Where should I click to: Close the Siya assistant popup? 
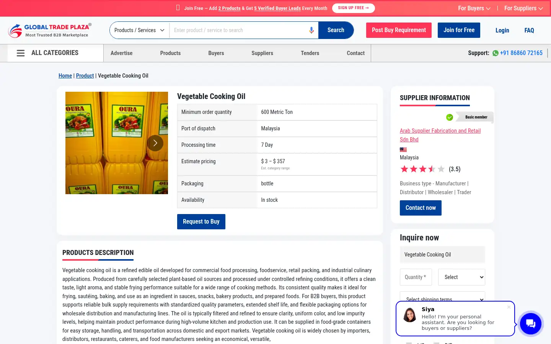point(509,307)
